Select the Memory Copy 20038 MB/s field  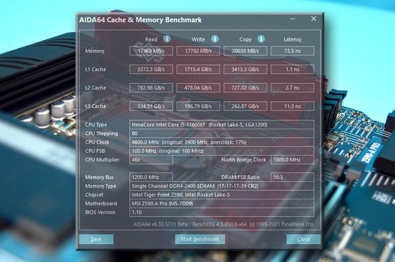tap(246, 51)
